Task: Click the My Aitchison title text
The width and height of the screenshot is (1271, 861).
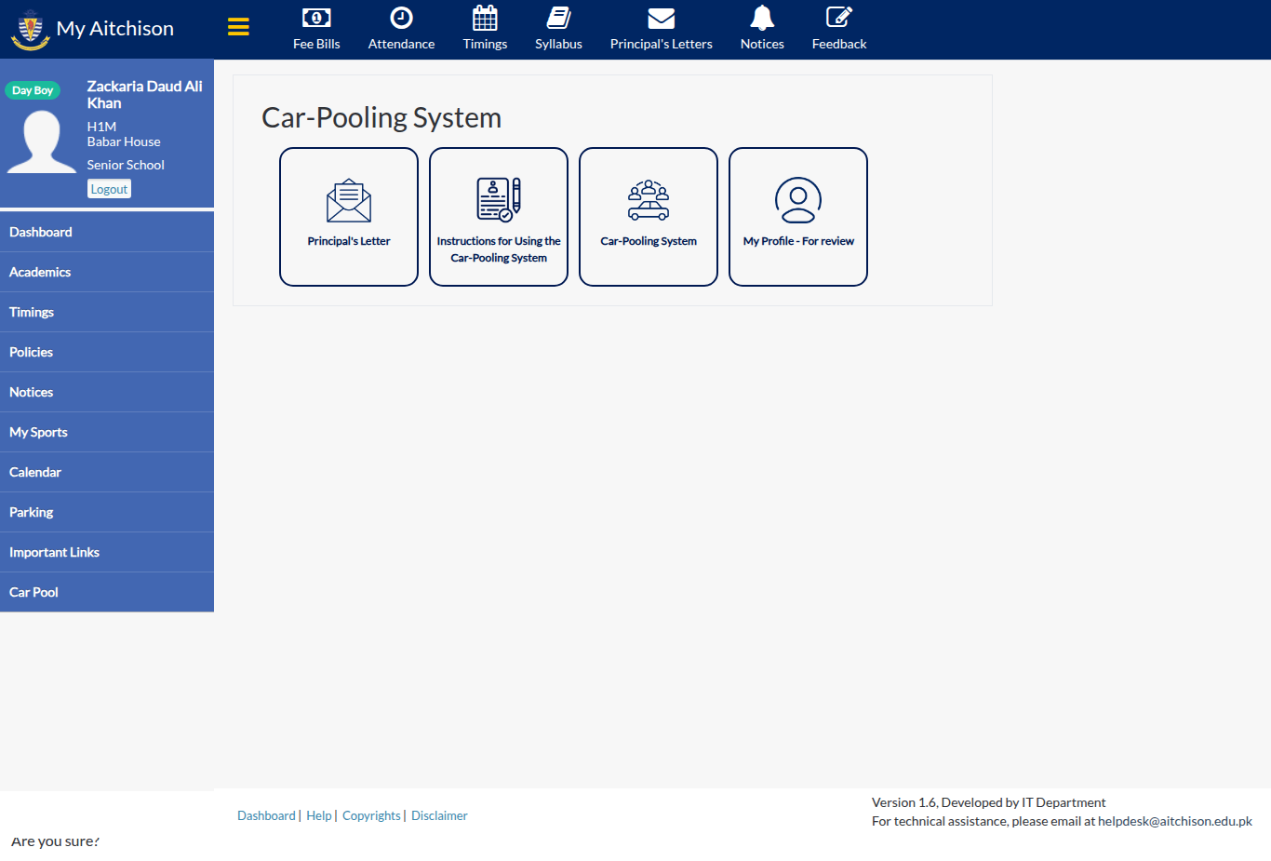Action: [x=115, y=29]
